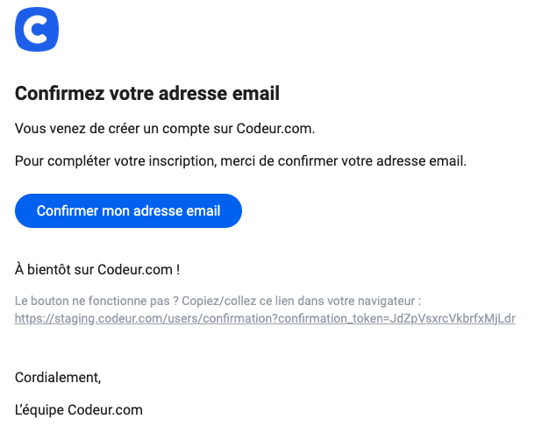
Task: Click the blue Codeur logo icon
Action: pos(37,30)
